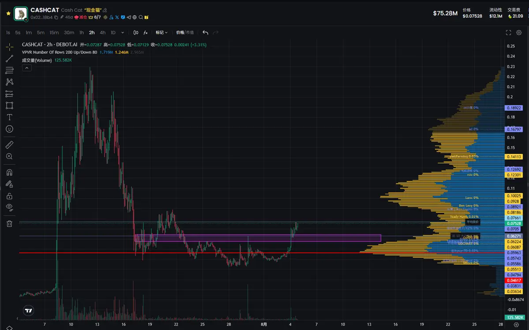The width and height of the screenshot is (529, 330).
Task: Click the TradingView logo on chart
Action: pos(29,311)
